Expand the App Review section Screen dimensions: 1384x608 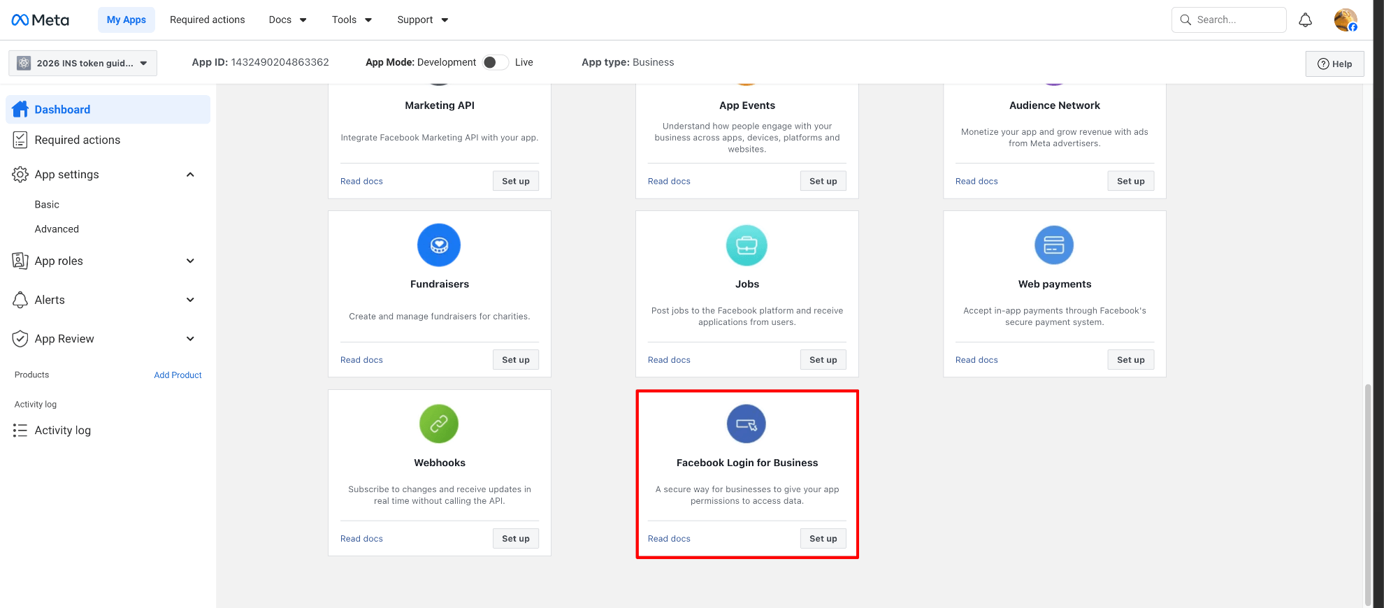[x=190, y=339]
